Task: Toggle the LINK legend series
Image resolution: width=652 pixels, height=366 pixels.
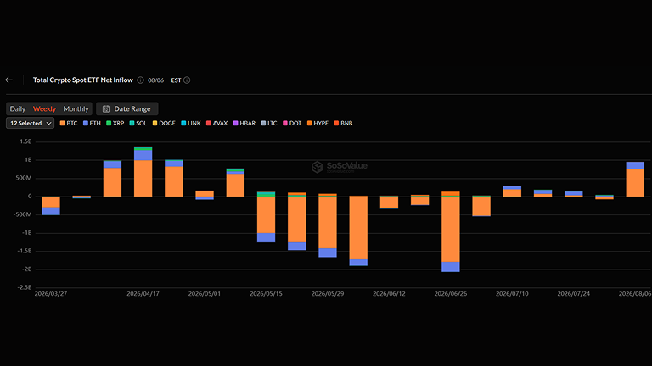Action: tap(191, 123)
